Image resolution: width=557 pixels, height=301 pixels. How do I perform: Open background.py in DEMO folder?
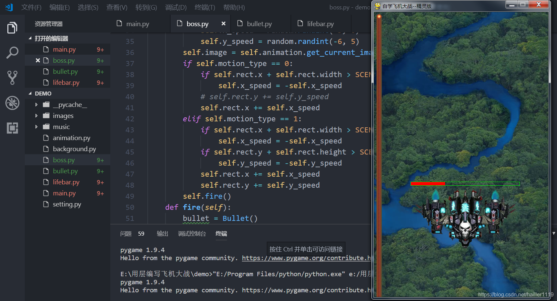point(67,149)
